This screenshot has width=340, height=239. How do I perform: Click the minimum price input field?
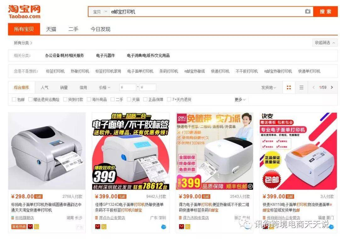pos(128,87)
